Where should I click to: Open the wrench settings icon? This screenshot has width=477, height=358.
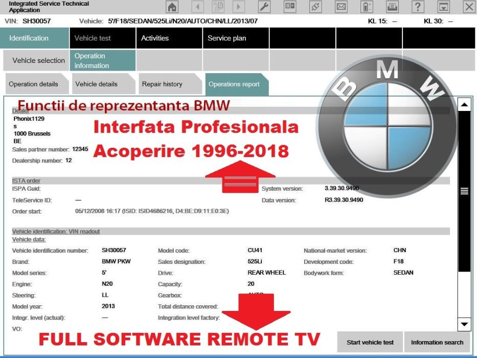(x=264, y=7)
